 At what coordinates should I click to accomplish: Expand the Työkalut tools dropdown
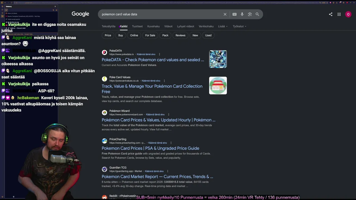[239, 26]
